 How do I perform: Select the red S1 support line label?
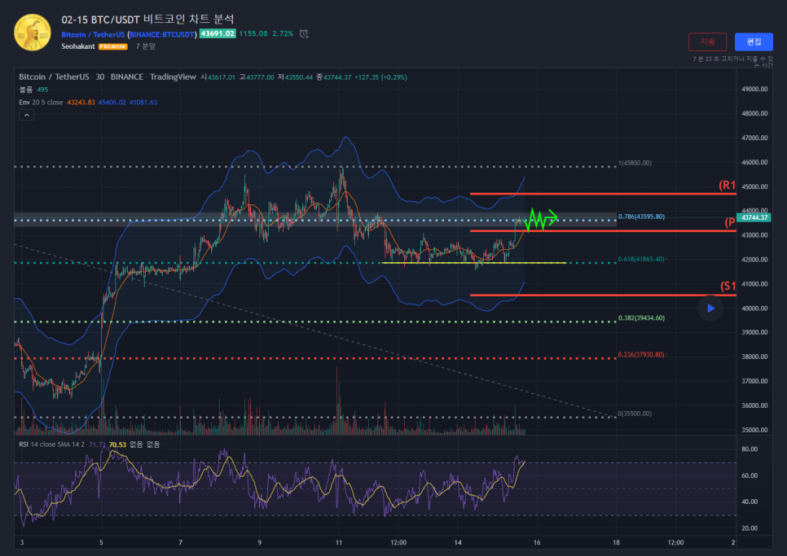coord(728,286)
